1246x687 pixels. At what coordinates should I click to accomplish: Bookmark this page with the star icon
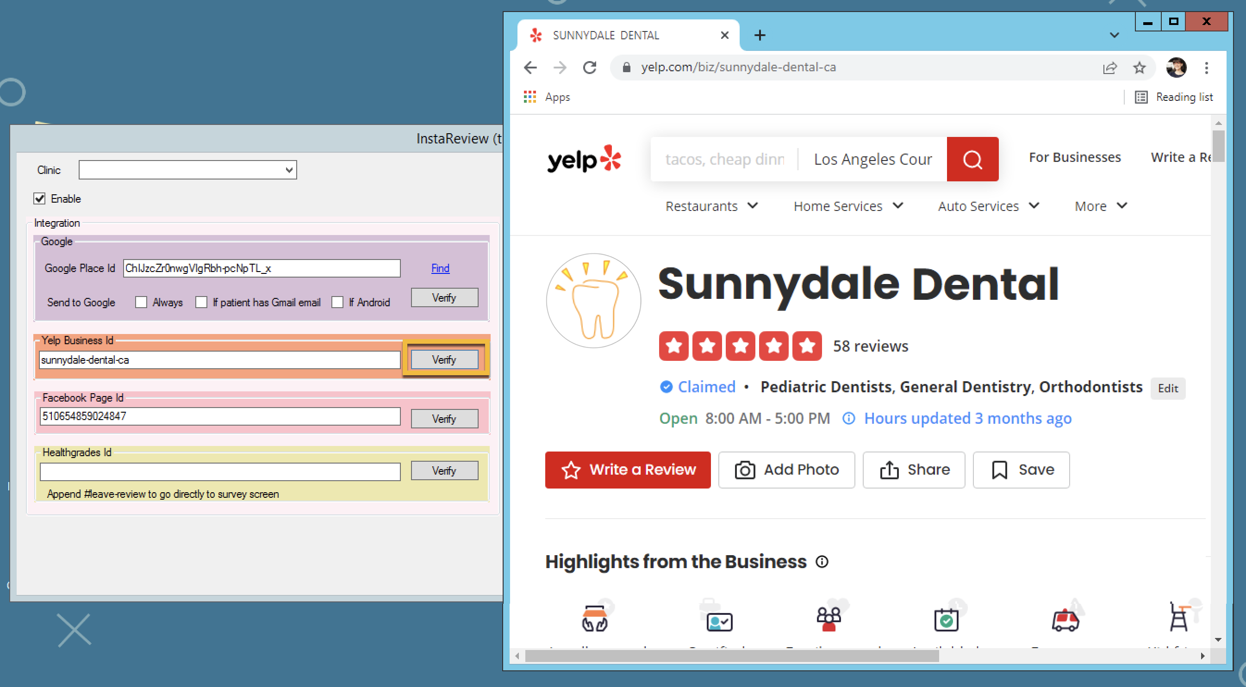pyautogui.click(x=1139, y=67)
